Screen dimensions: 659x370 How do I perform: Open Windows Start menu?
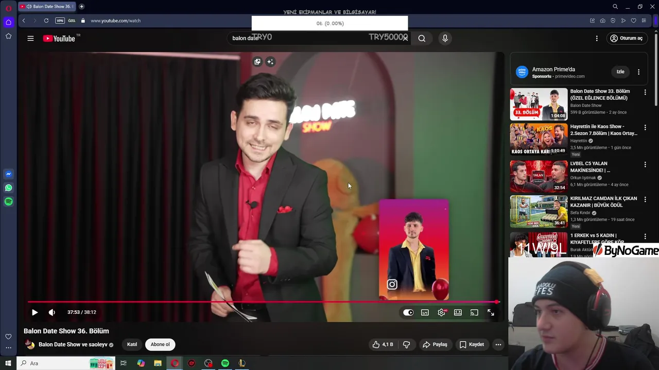[x=8, y=363]
